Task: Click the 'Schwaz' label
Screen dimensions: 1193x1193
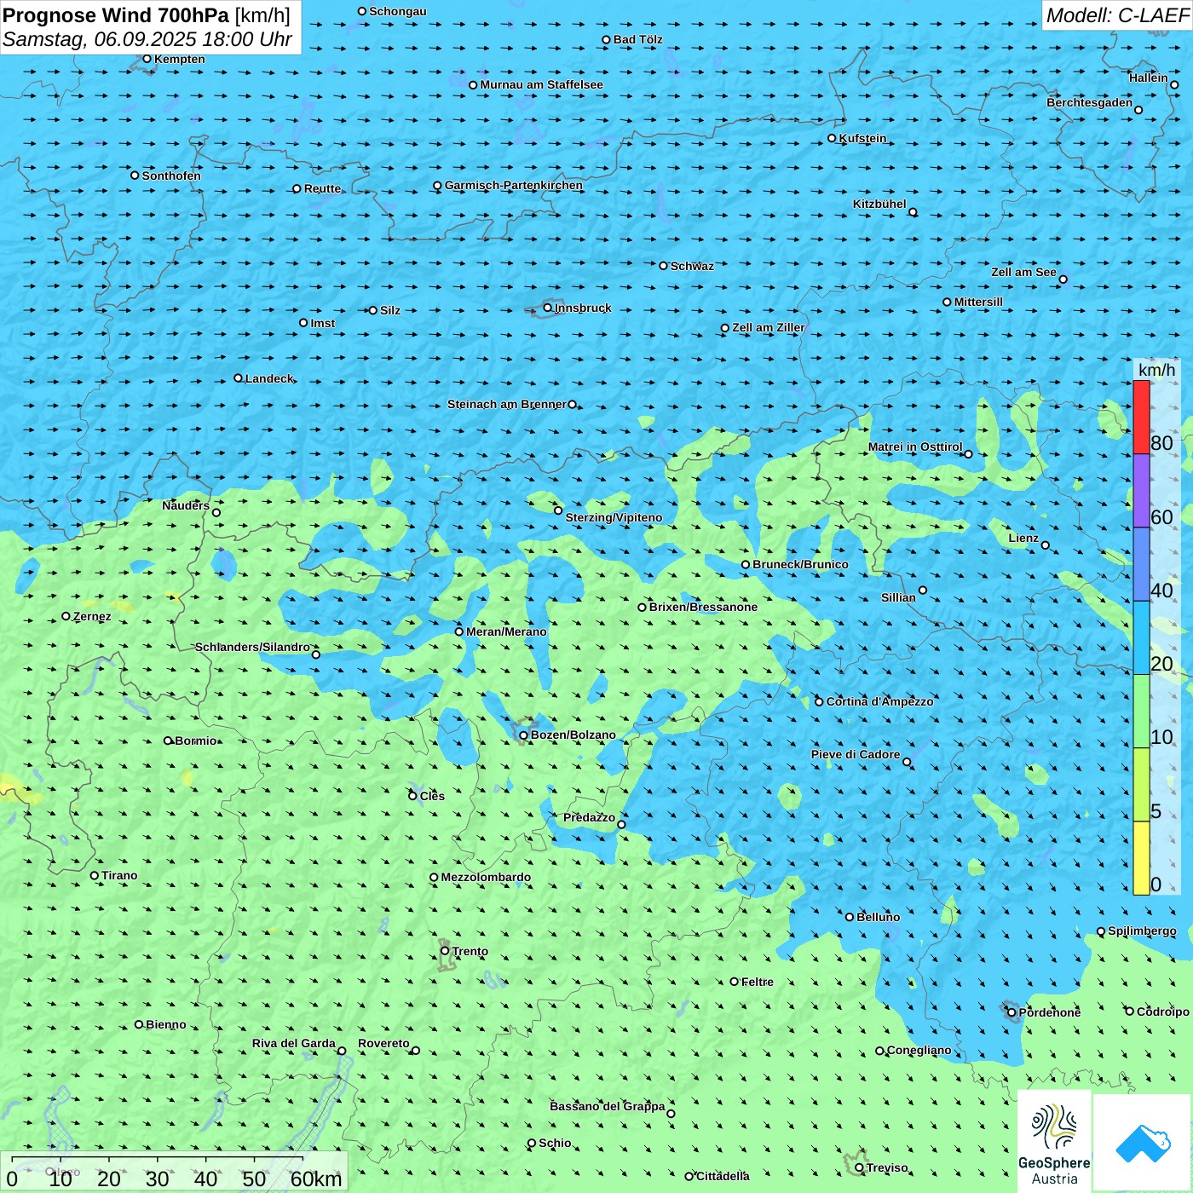Action: (x=692, y=266)
